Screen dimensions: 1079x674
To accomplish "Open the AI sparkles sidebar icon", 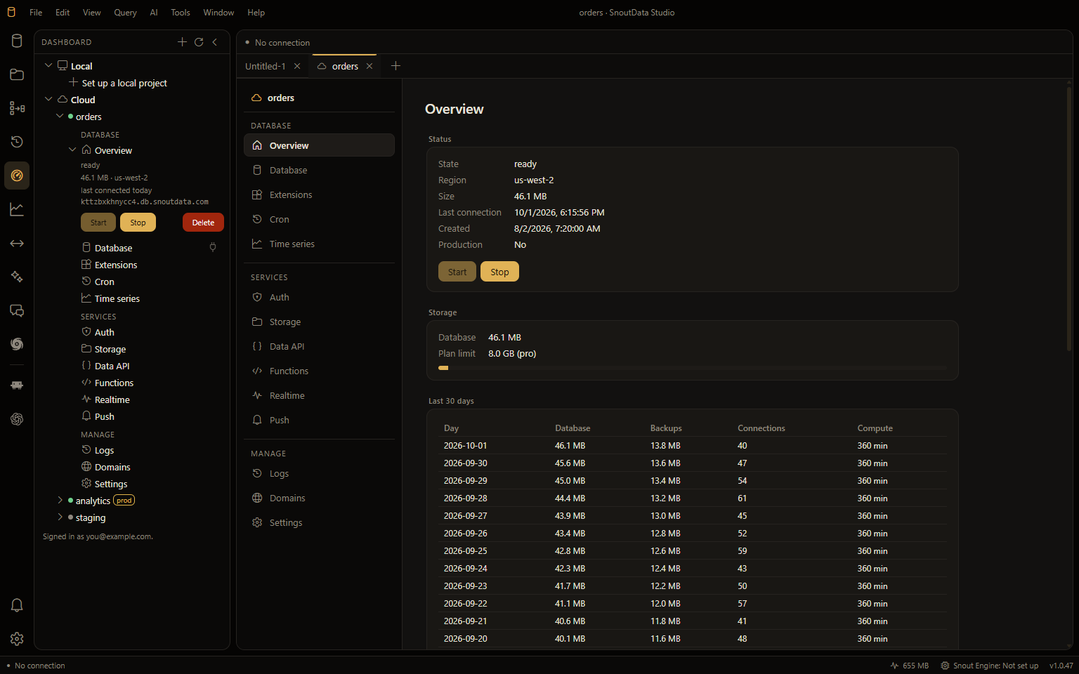I will coord(17,277).
